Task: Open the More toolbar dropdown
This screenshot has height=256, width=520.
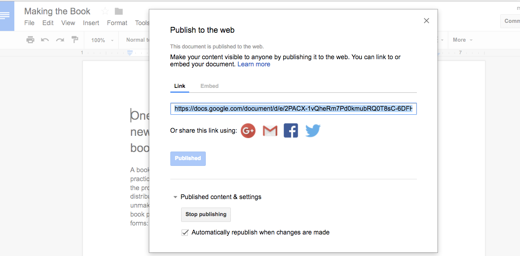Action: coord(463,40)
